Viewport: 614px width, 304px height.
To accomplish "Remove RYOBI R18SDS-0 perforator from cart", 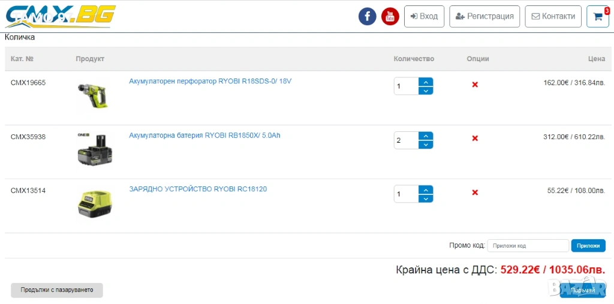I will [475, 85].
